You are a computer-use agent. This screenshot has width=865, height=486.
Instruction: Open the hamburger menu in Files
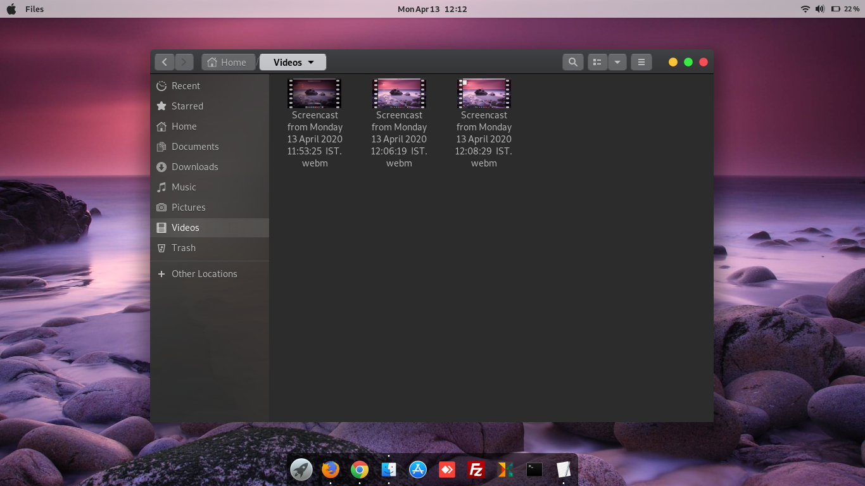pos(641,61)
